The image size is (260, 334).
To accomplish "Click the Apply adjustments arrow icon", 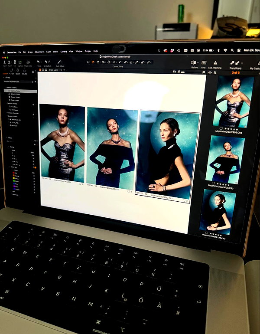I will (x=237, y=63).
